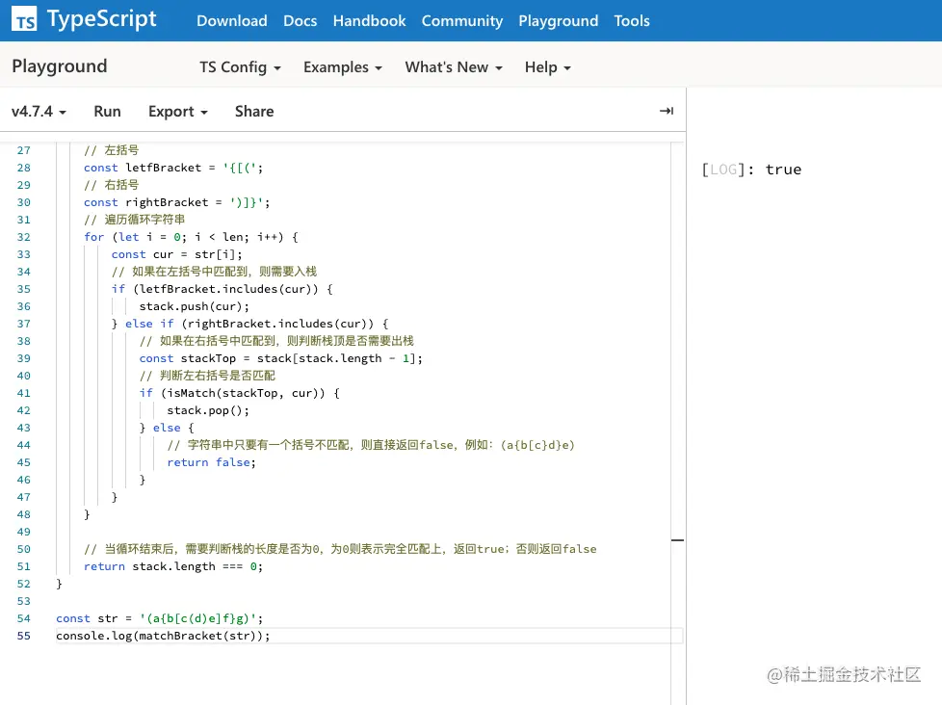Click the const rightBracket declaration line

(x=176, y=202)
